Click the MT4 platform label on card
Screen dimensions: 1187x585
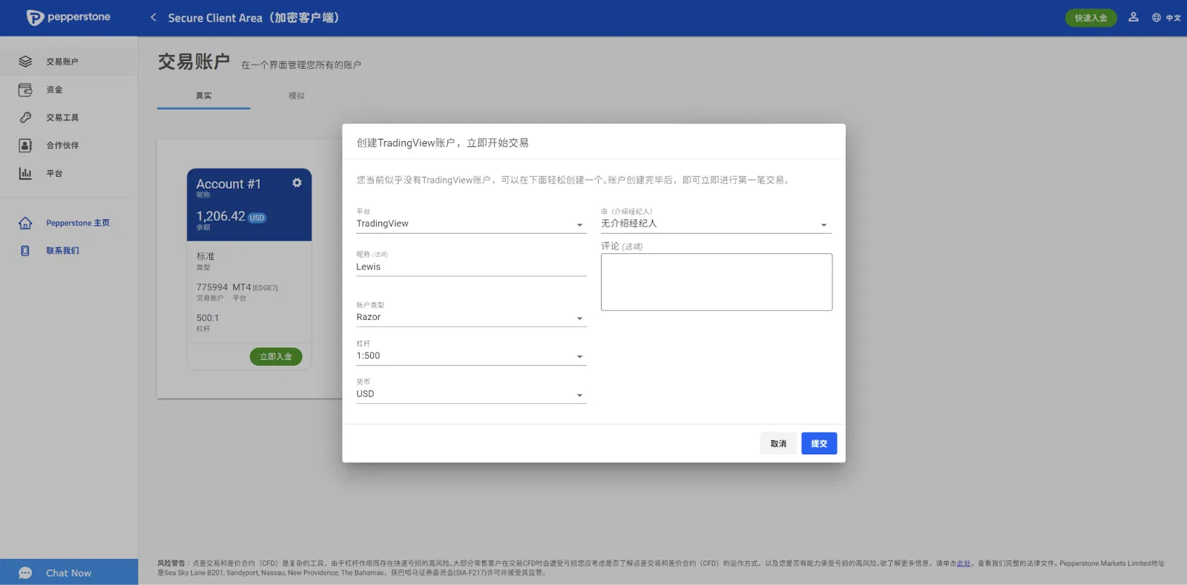tap(242, 287)
